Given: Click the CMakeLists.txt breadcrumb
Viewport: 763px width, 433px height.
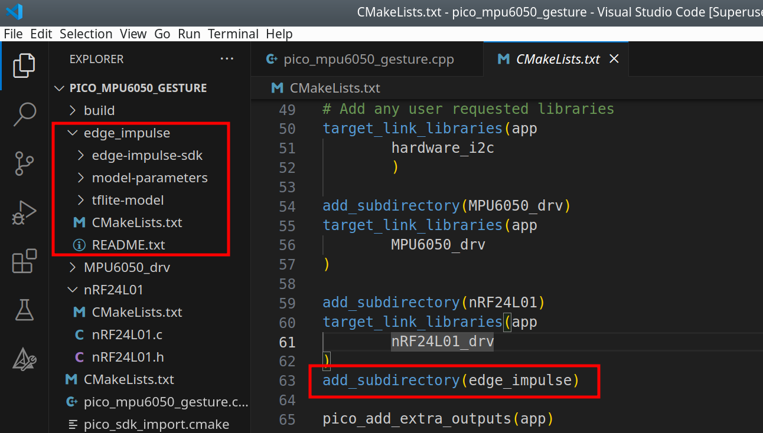Looking at the screenshot, I should [x=335, y=88].
